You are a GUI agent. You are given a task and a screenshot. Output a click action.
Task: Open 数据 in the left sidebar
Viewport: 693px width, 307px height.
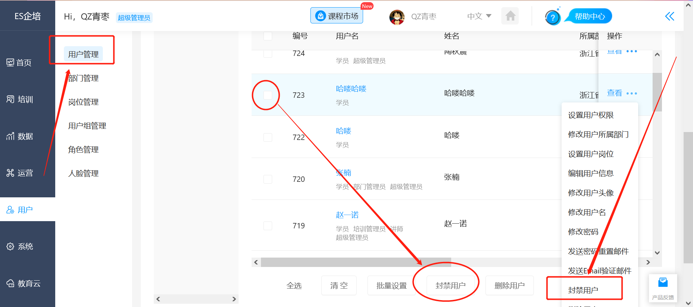[20, 136]
